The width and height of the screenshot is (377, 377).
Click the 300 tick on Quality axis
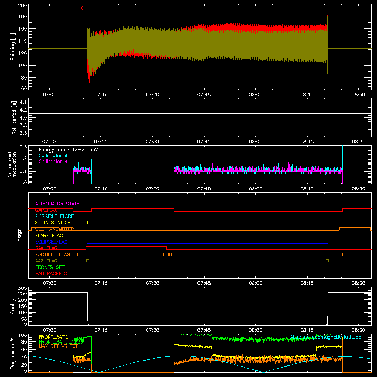click(x=22, y=288)
